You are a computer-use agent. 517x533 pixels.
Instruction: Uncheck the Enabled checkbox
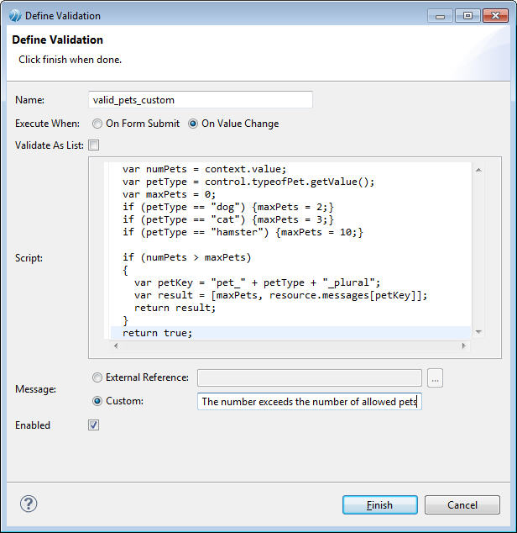[94, 425]
